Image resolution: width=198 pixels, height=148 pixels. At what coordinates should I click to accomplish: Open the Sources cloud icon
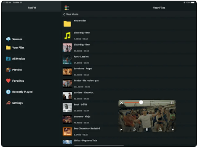pyautogui.click(x=8, y=39)
